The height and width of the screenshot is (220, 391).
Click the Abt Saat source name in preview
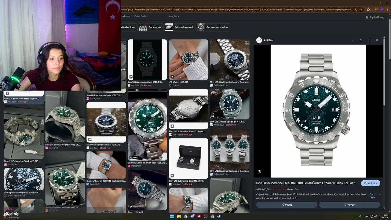coord(269,40)
